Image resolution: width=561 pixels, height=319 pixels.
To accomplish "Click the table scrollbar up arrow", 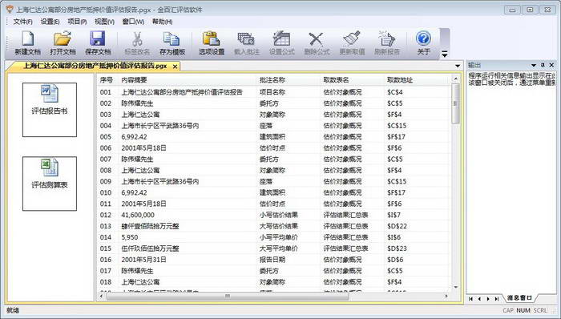I will (x=455, y=79).
